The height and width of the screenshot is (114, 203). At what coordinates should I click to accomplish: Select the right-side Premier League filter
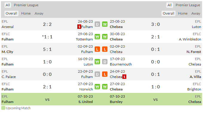coord(188,5)
